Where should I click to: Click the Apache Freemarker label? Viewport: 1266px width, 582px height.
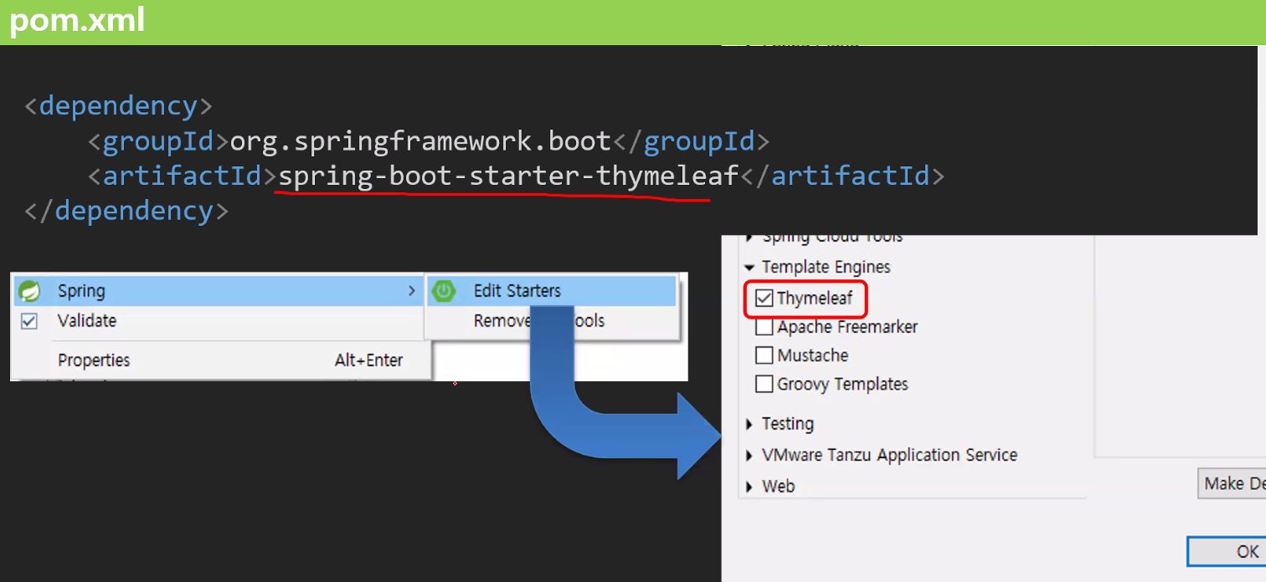(x=847, y=327)
